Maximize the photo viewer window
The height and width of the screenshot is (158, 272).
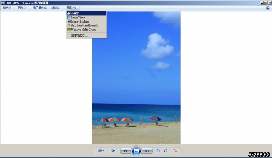(266, 3)
